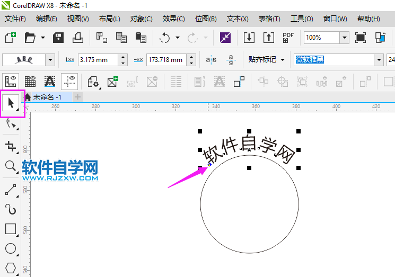The image size is (395, 277).
Task: Open the Table menu 表格(T)
Action: click(269, 19)
